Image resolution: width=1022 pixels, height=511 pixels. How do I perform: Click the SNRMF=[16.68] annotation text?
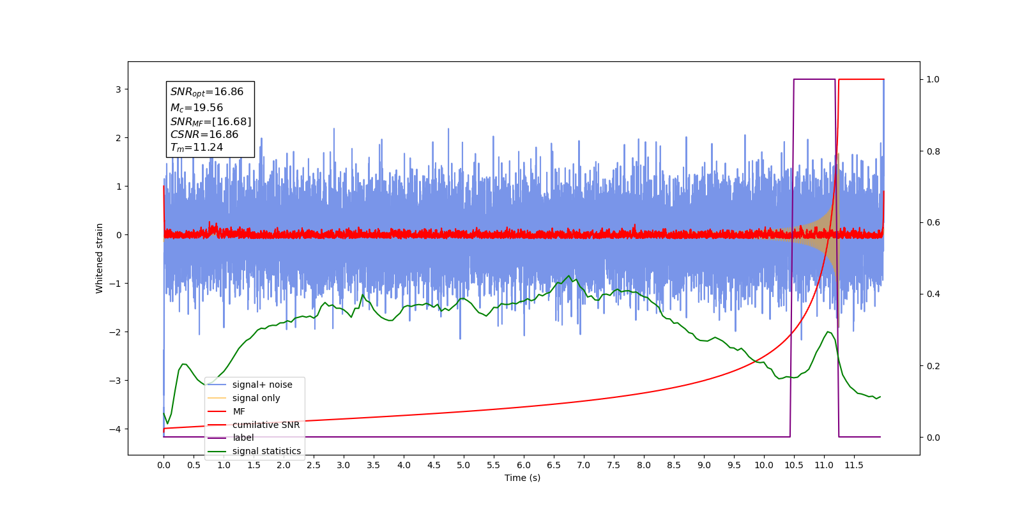pos(211,121)
